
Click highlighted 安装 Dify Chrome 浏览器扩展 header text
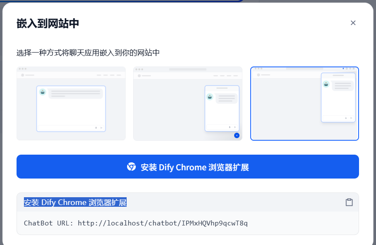coord(75,202)
